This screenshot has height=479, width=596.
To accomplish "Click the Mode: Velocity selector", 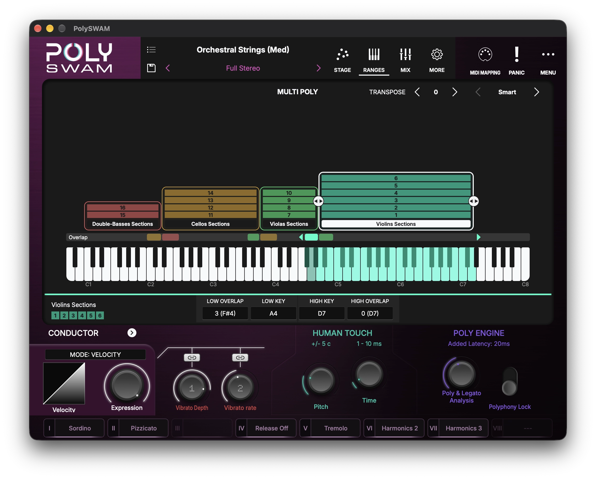I will pyautogui.click(x=95, y=355).
